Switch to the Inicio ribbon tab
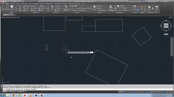This screenshot has height=97, width=174. 7,4
